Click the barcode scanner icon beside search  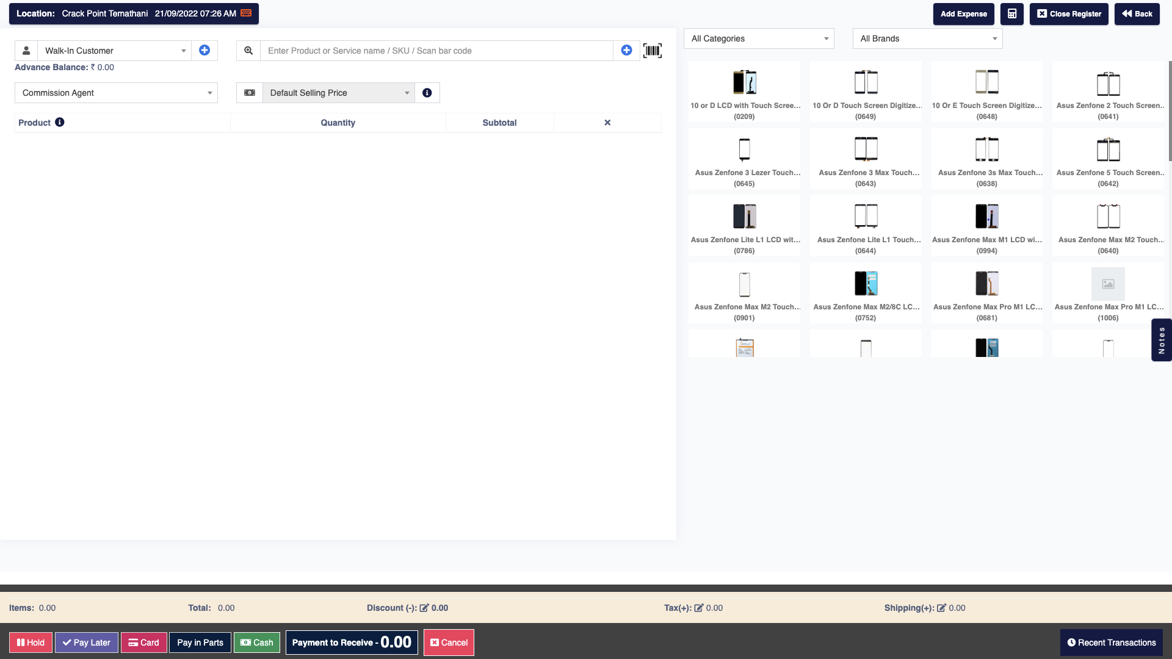point(652,51)
